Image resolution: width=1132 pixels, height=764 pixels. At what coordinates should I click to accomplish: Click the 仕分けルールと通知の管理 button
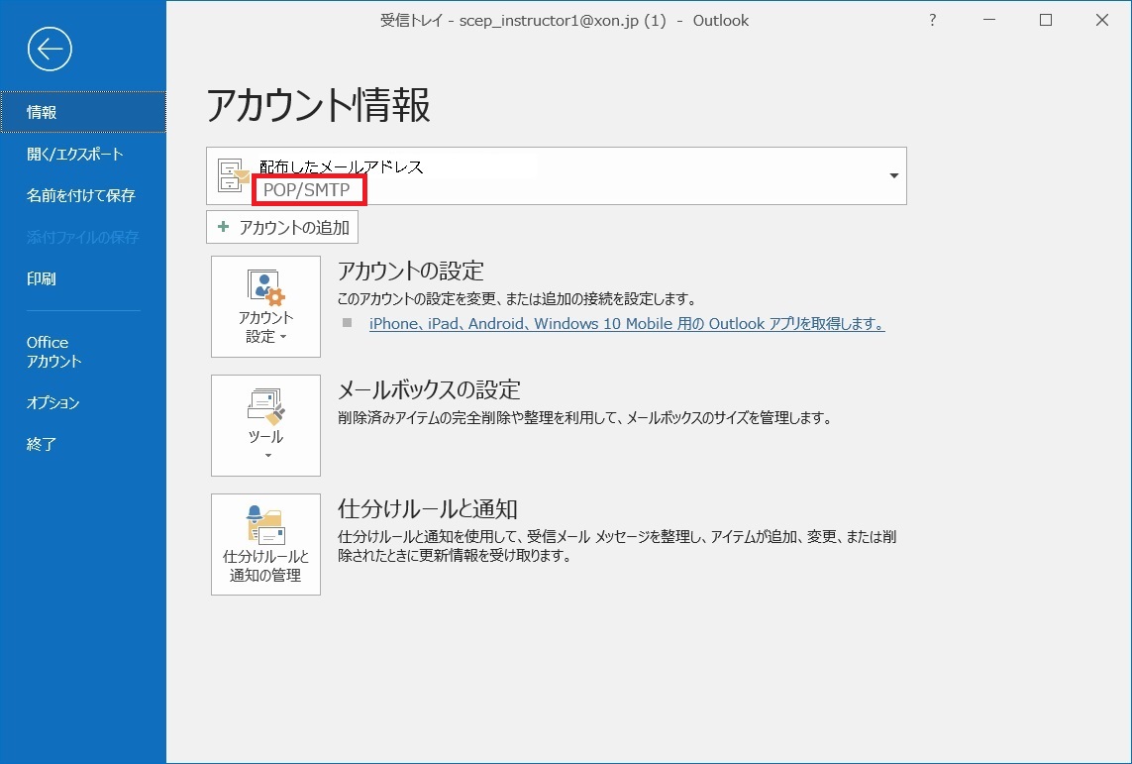[265, 544]
